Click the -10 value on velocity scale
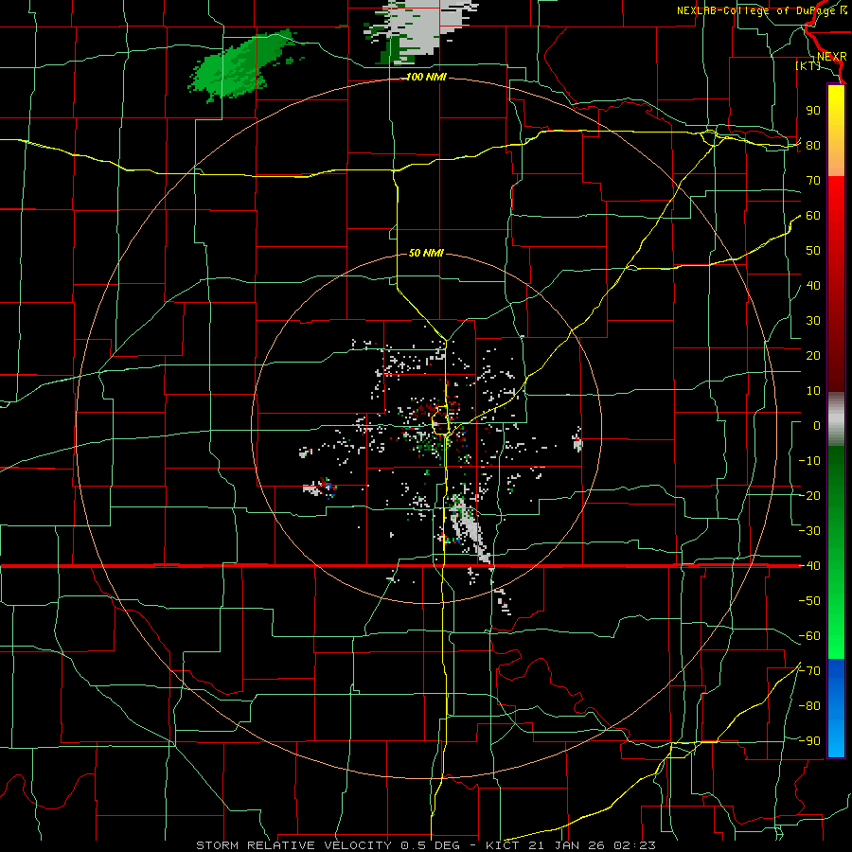Screen dimensions: 852x852 tap(809, 461)
